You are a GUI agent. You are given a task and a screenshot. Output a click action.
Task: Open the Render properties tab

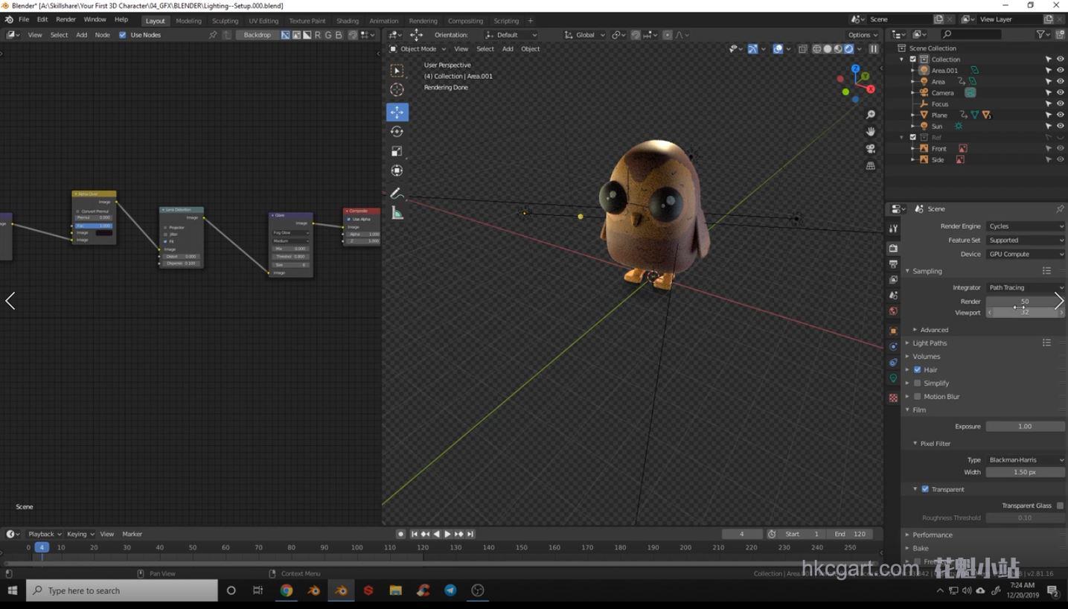[x=893, y=248]
